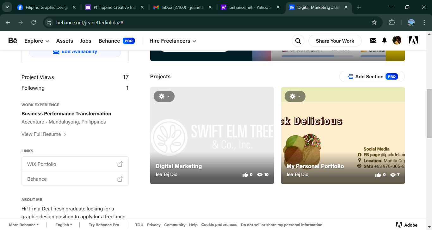Click the Adobe logo in header
Screen dimensions: 432x230
413,40
